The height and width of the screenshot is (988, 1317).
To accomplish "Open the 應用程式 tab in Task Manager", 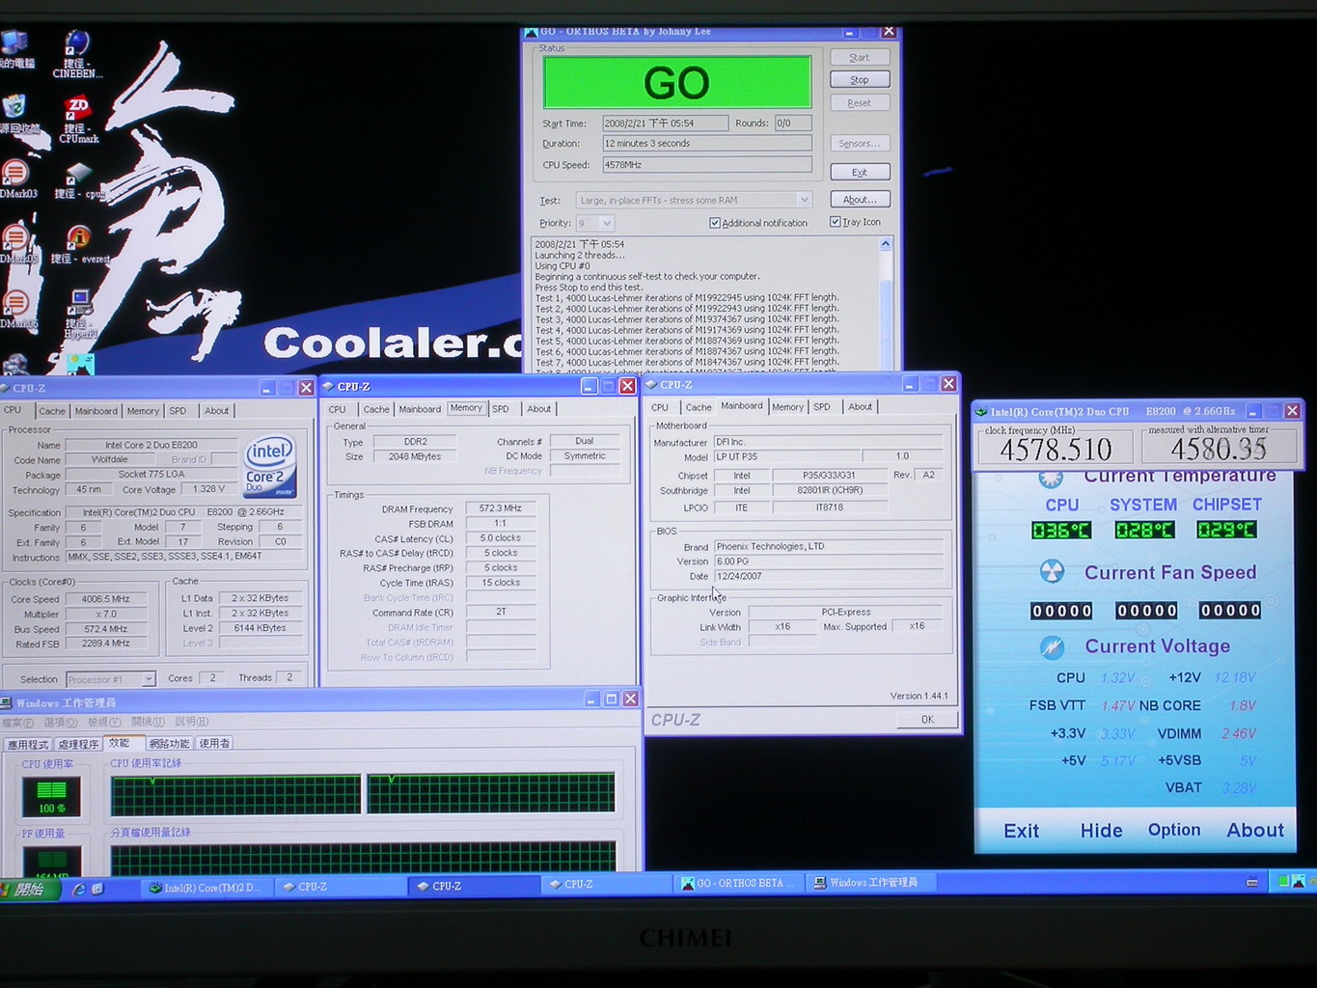I will click(x=27, y=744).
